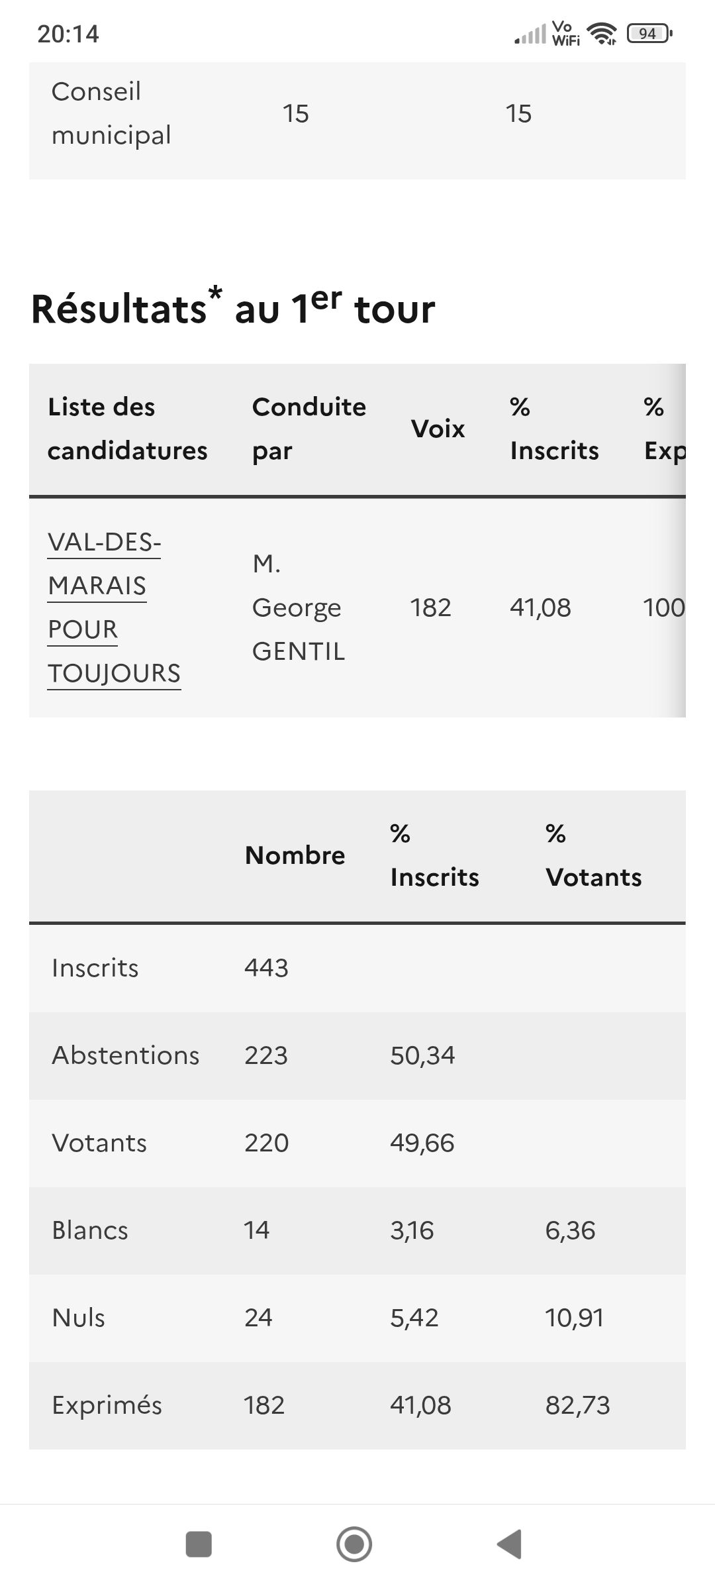Tap the "Conseil municipal" row label
The width and height of the screenshot is (715, 1590).
[x=111, y=113]
